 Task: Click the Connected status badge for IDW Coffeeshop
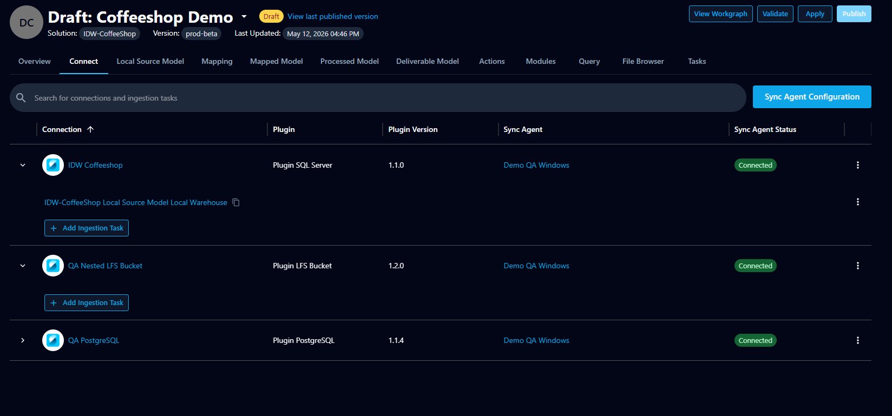(x=755, y=165)
